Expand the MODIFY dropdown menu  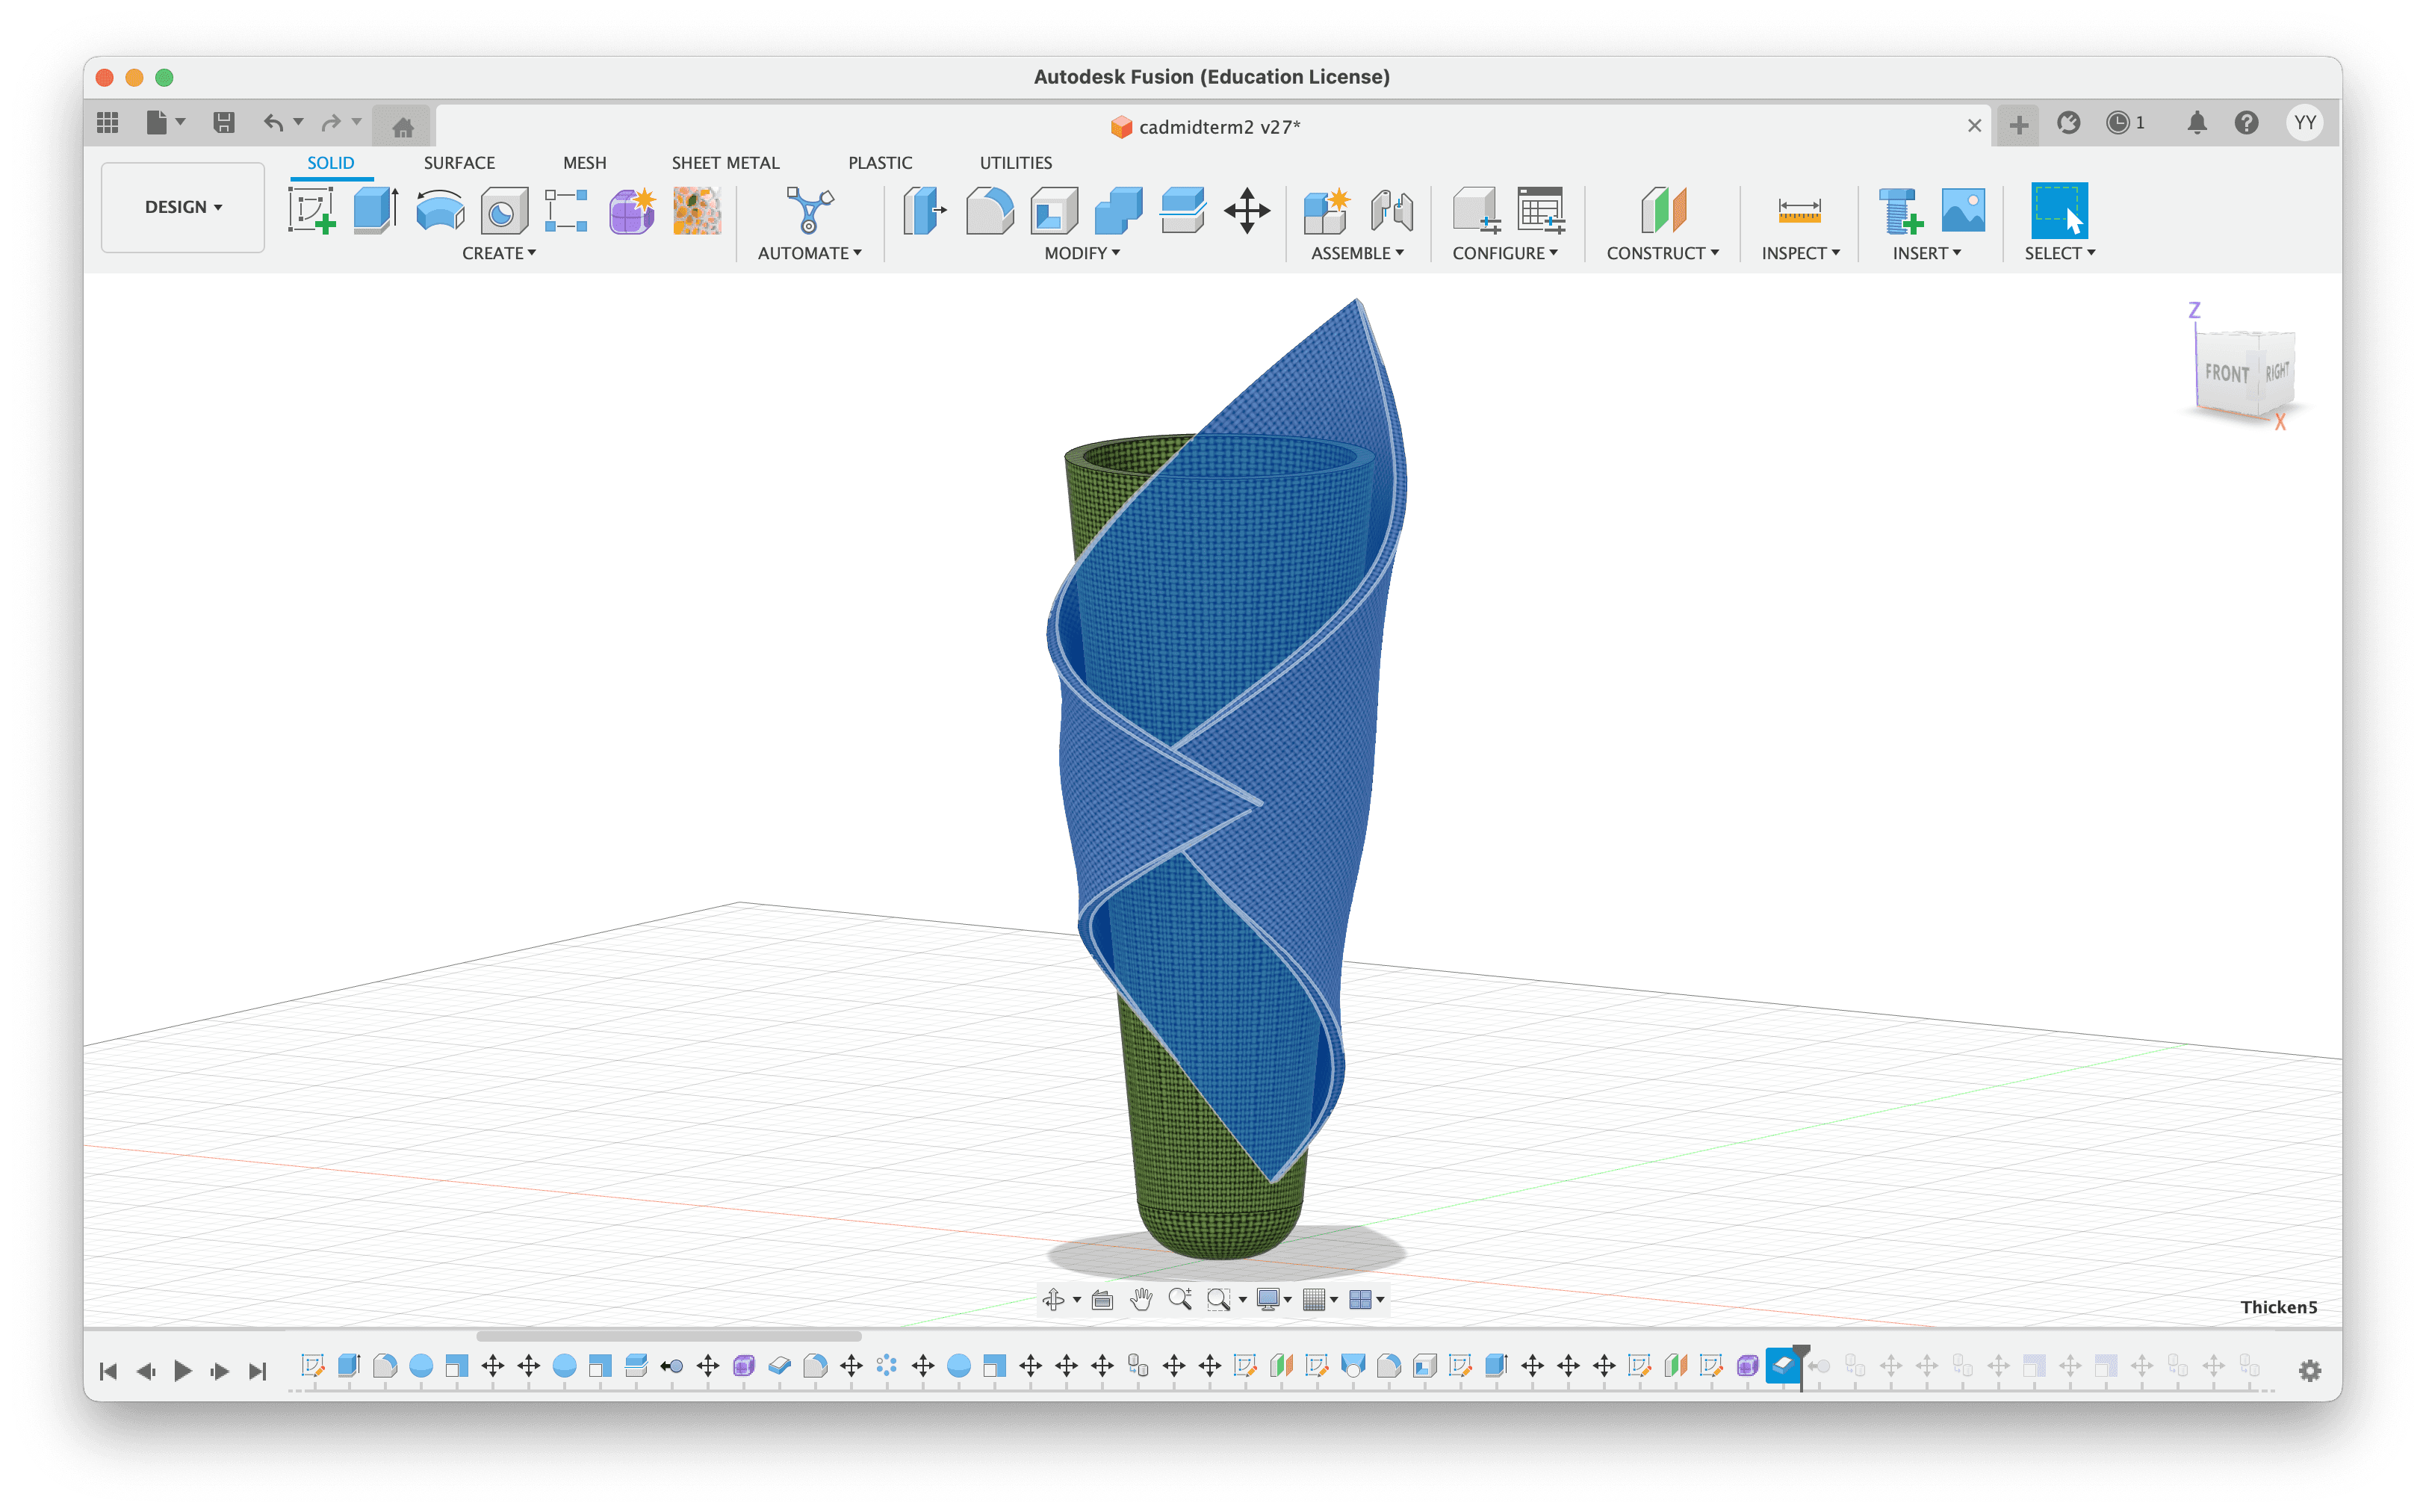pyautogui.click(x=1082, y=254)
